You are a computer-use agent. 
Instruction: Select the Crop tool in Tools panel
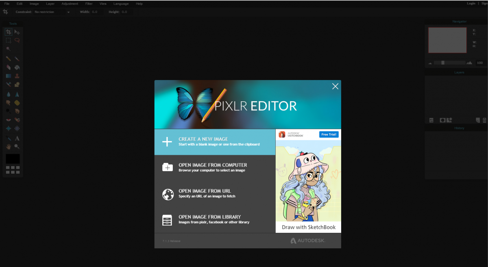point(8,32)
